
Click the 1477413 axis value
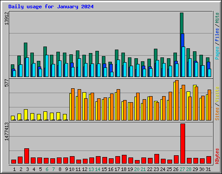tap(7, 131)
